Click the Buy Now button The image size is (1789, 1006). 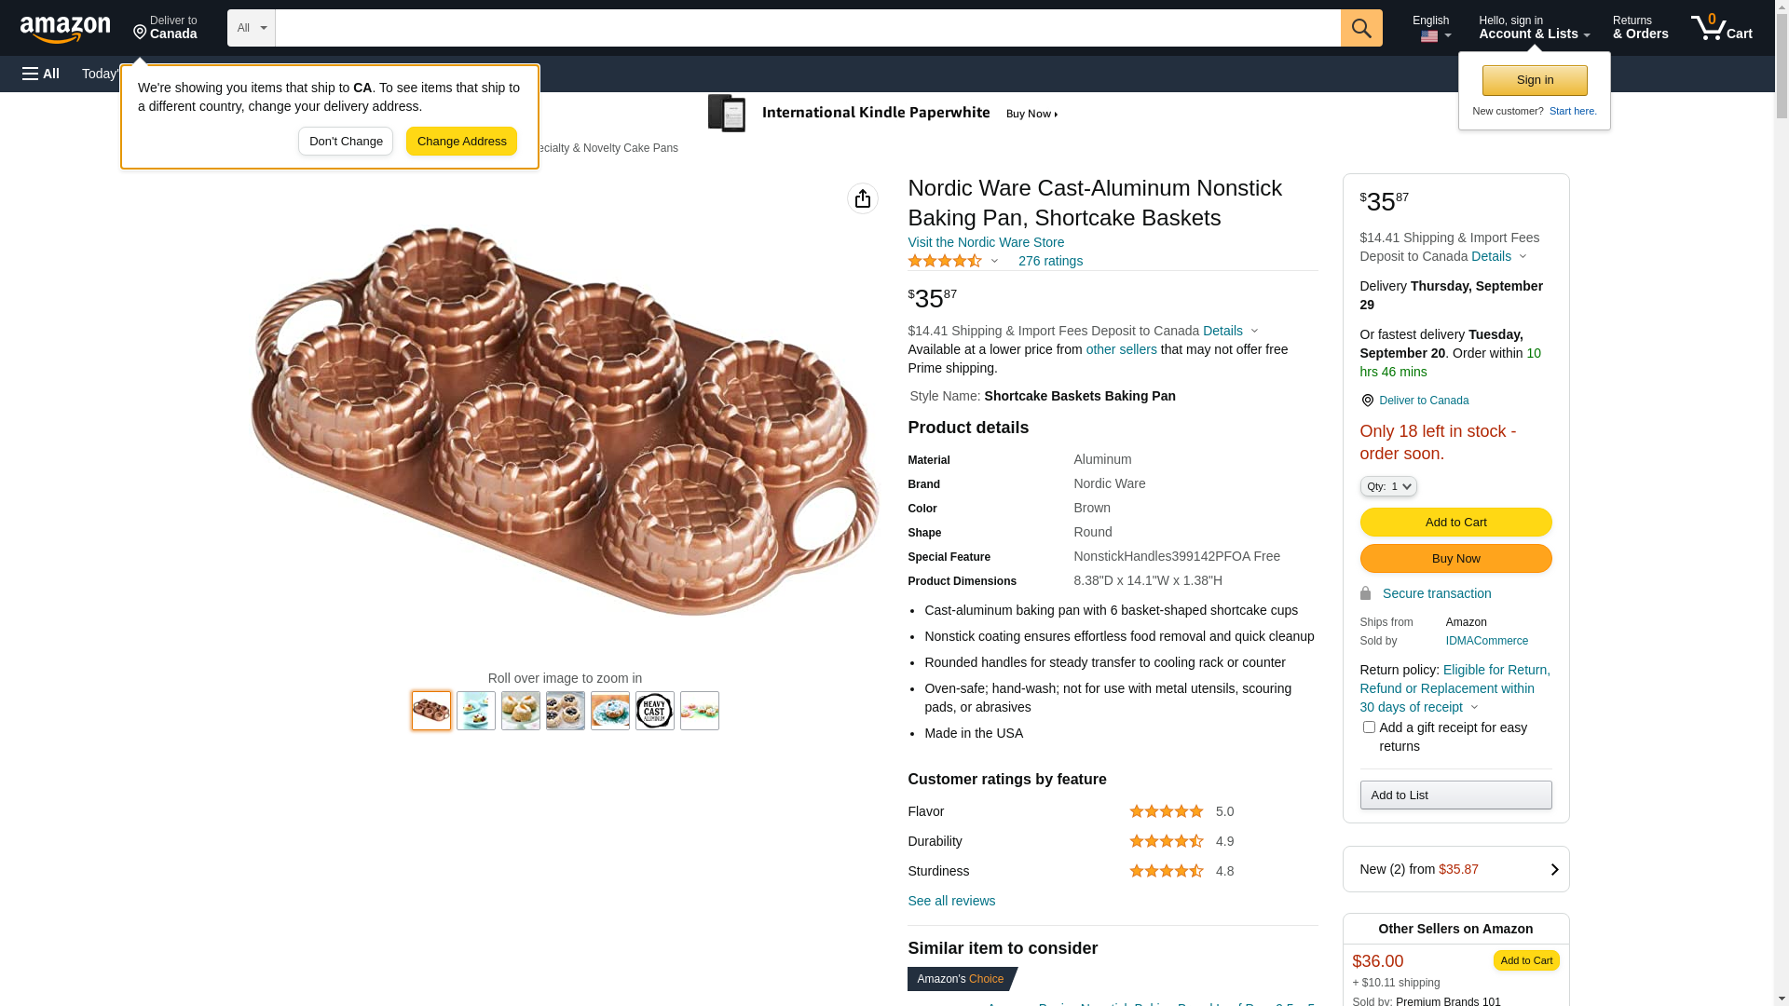pyautogui.click(x=1455, y=559)
